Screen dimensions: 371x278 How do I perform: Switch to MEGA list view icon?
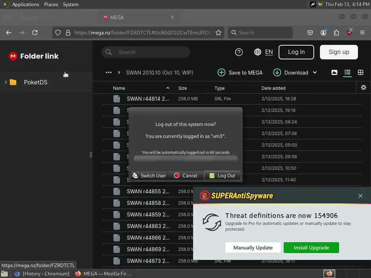click(347, 72)
